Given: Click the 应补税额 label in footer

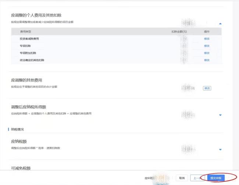Looking at the screenshot, I should 149,178.
